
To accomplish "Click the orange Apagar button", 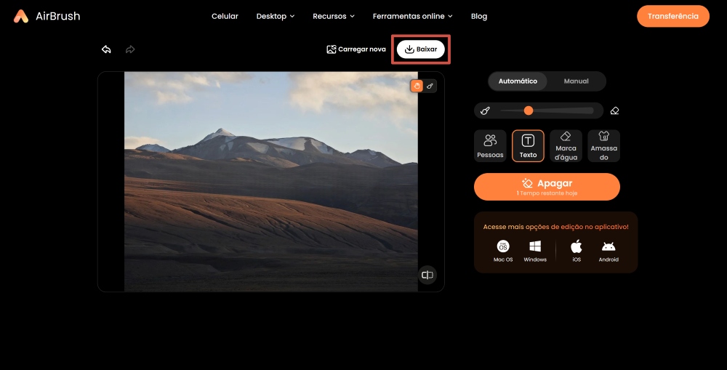I will pyautogui.click(x=547, y=187).
